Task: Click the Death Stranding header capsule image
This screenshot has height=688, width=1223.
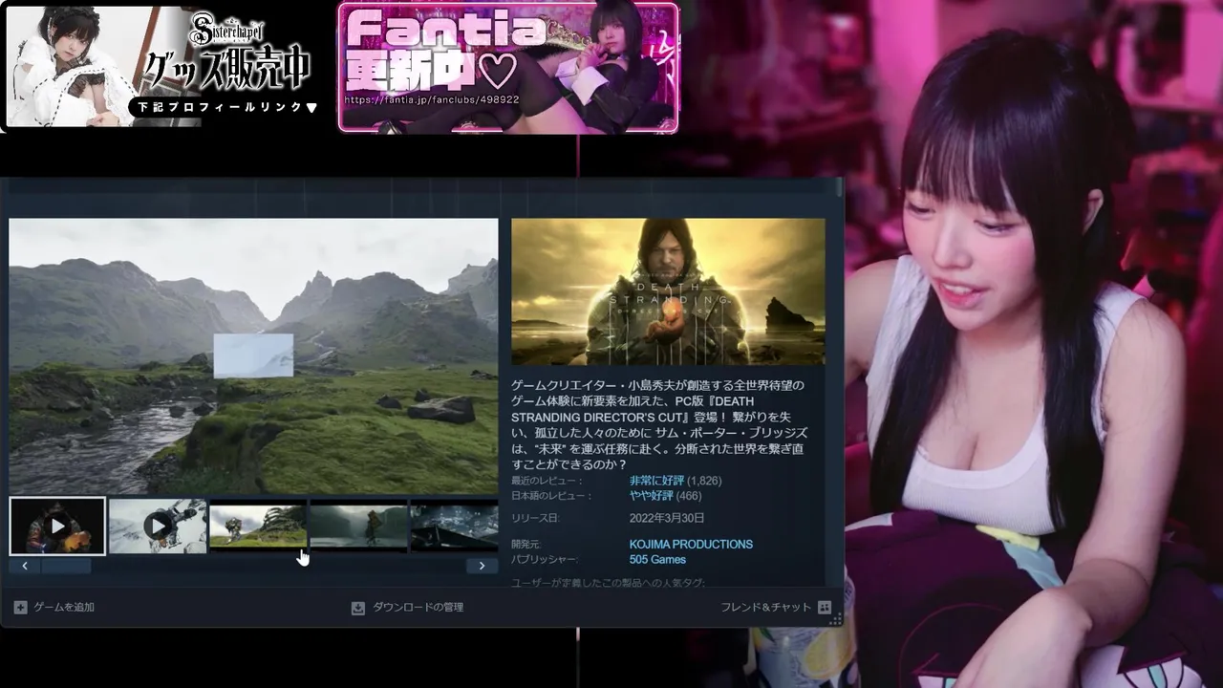Action: point(668,291)
